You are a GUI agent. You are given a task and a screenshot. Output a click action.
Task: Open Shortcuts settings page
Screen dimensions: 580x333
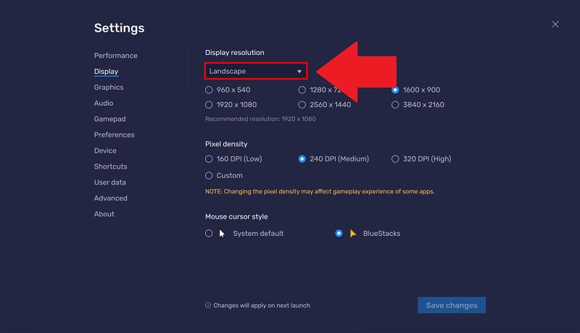click(110, 166)
